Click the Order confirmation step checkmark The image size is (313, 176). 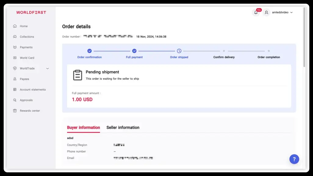(89, 51)
